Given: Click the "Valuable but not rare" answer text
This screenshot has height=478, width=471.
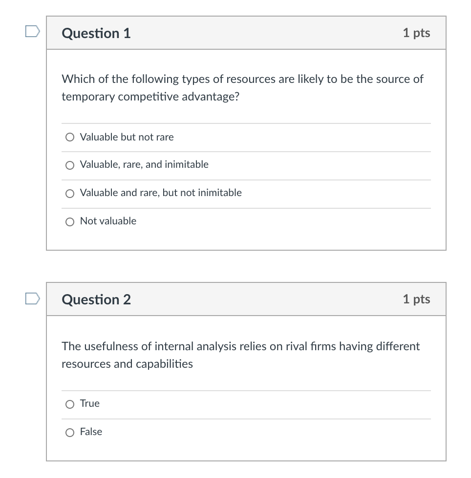Looking at the screenshot, I should (127, 137).
